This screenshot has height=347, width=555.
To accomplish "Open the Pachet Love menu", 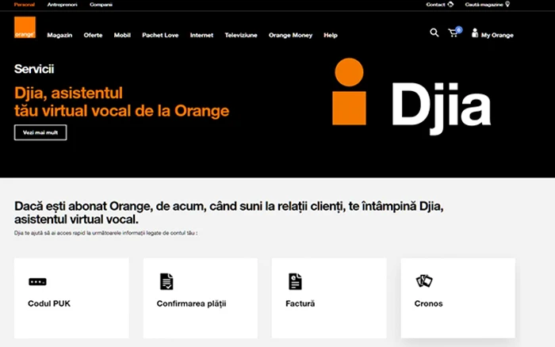I will click(160, 35).
